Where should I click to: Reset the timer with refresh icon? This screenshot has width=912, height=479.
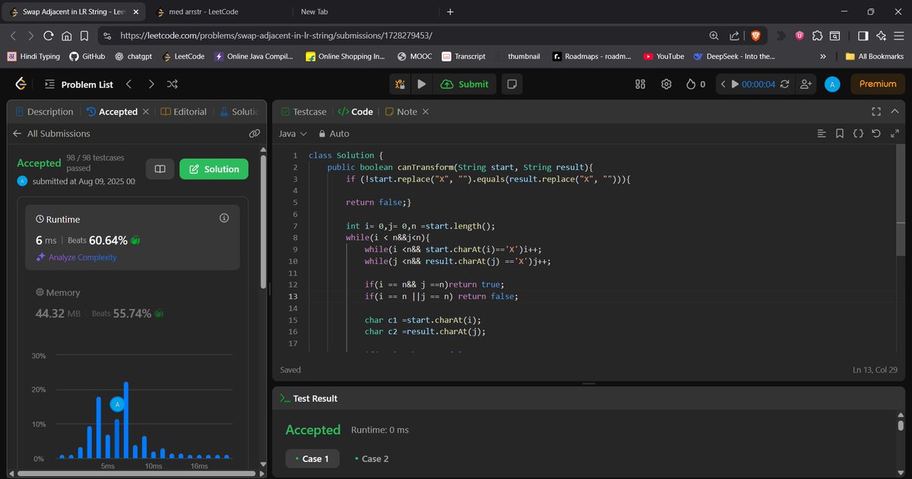(x=785, y=84)
